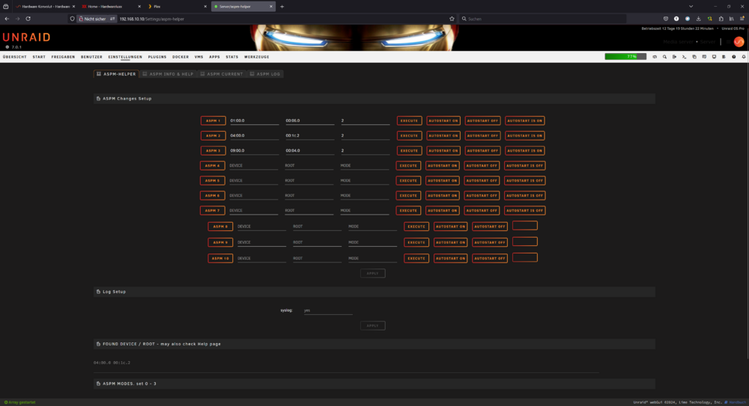The height and width of the screenshot is (406, 749).
Task: Click APPLY under Log Setup
Action: coord(372,326)
